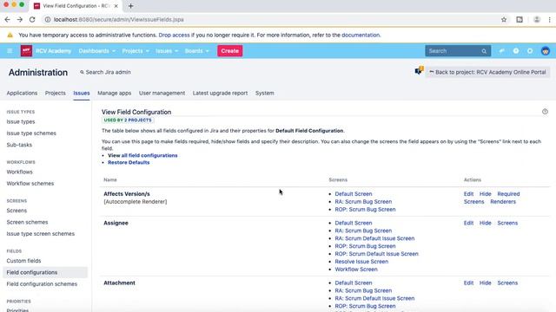
Task: Click USED BY 2 PROJECTS badge
Action: (128, 120)
